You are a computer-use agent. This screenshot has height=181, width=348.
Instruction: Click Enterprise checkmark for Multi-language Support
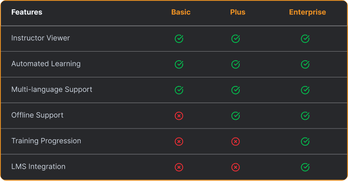pyautogui.click(x=305, y=90)
